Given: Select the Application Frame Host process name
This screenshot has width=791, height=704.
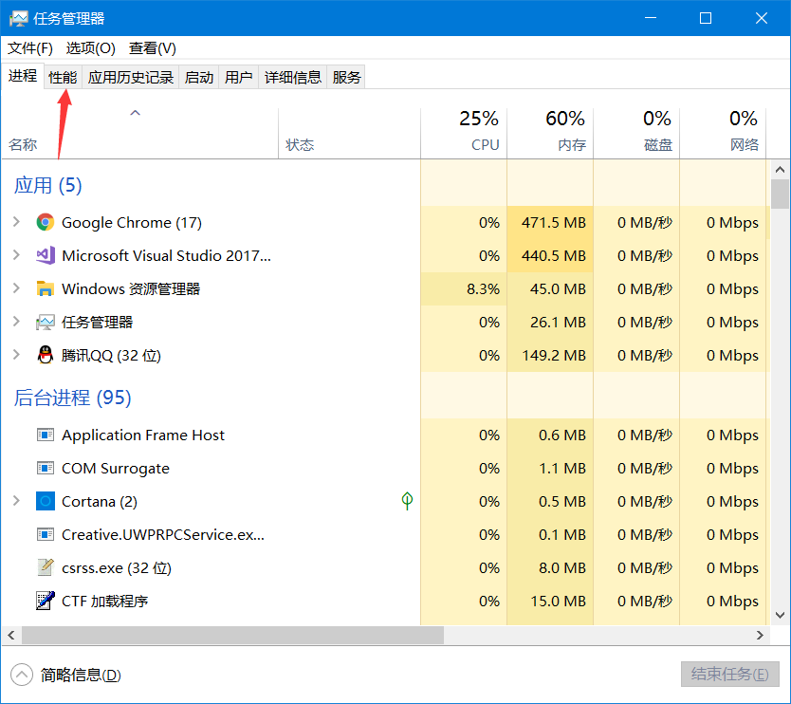Looking at the screenshot, I should pyautogui.click(x=143, y=435).
